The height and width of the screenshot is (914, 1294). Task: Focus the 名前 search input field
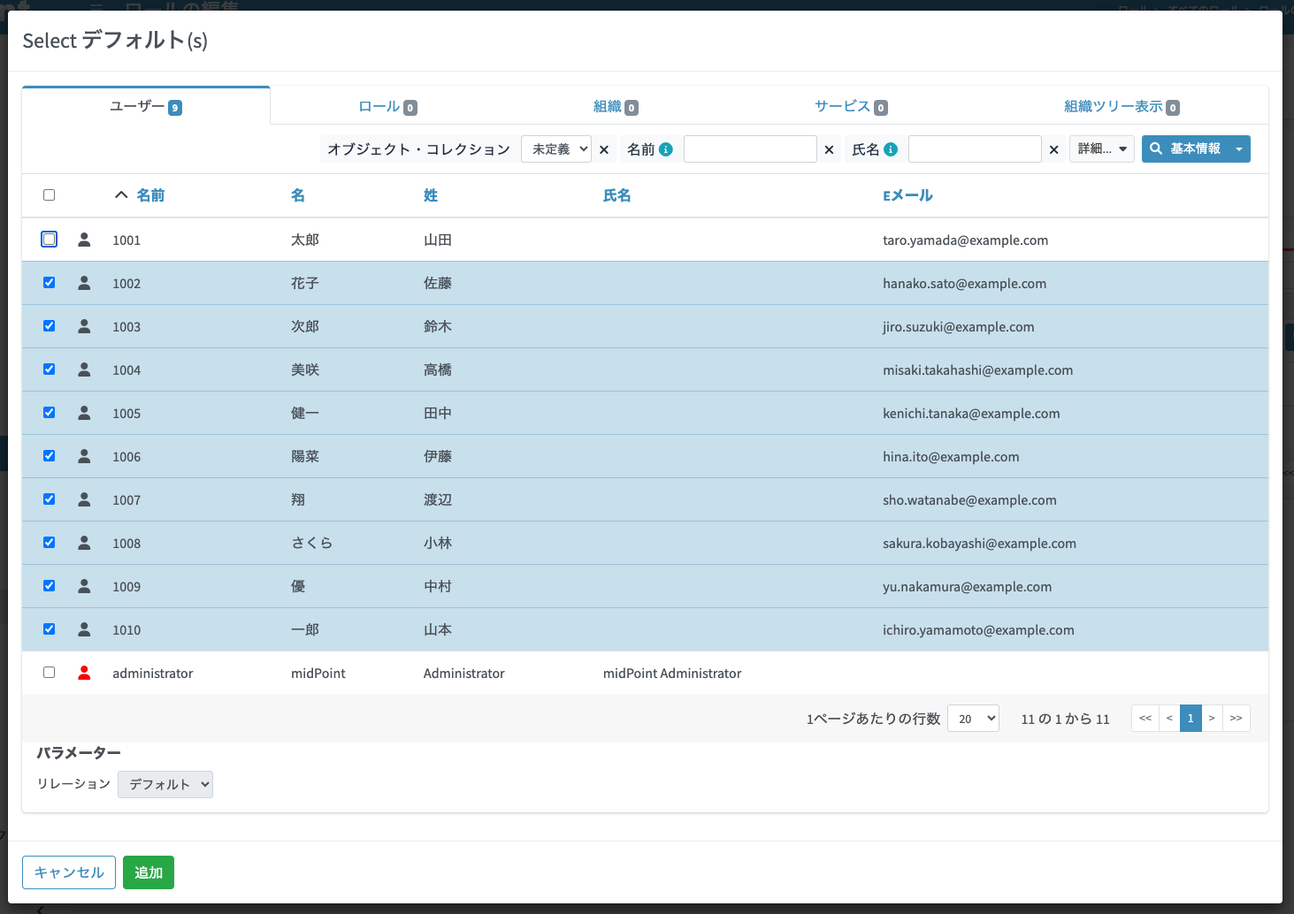pos(750,149)
